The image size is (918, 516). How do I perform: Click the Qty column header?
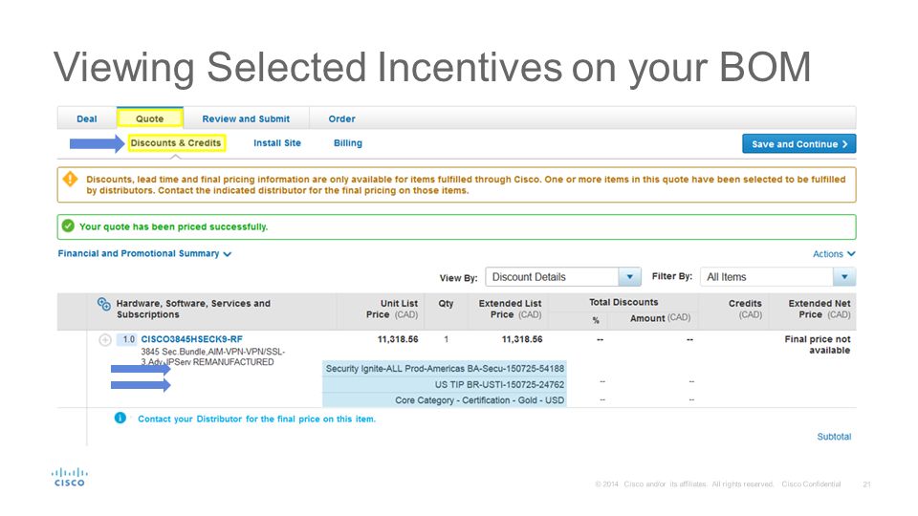[447, 304]
